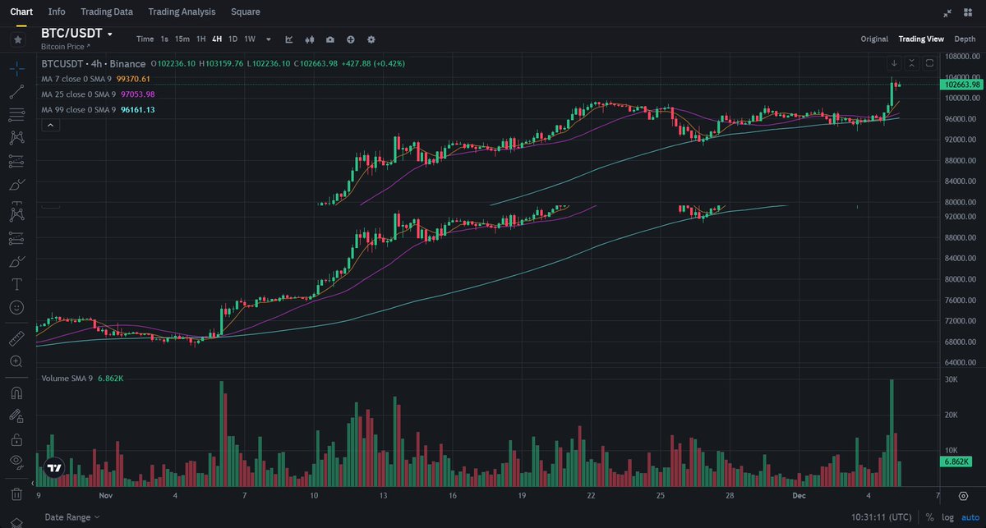Click the TradingView logo badge
Image resolution: width=986 pixels, height=528 pixels.
coord(55,468)
